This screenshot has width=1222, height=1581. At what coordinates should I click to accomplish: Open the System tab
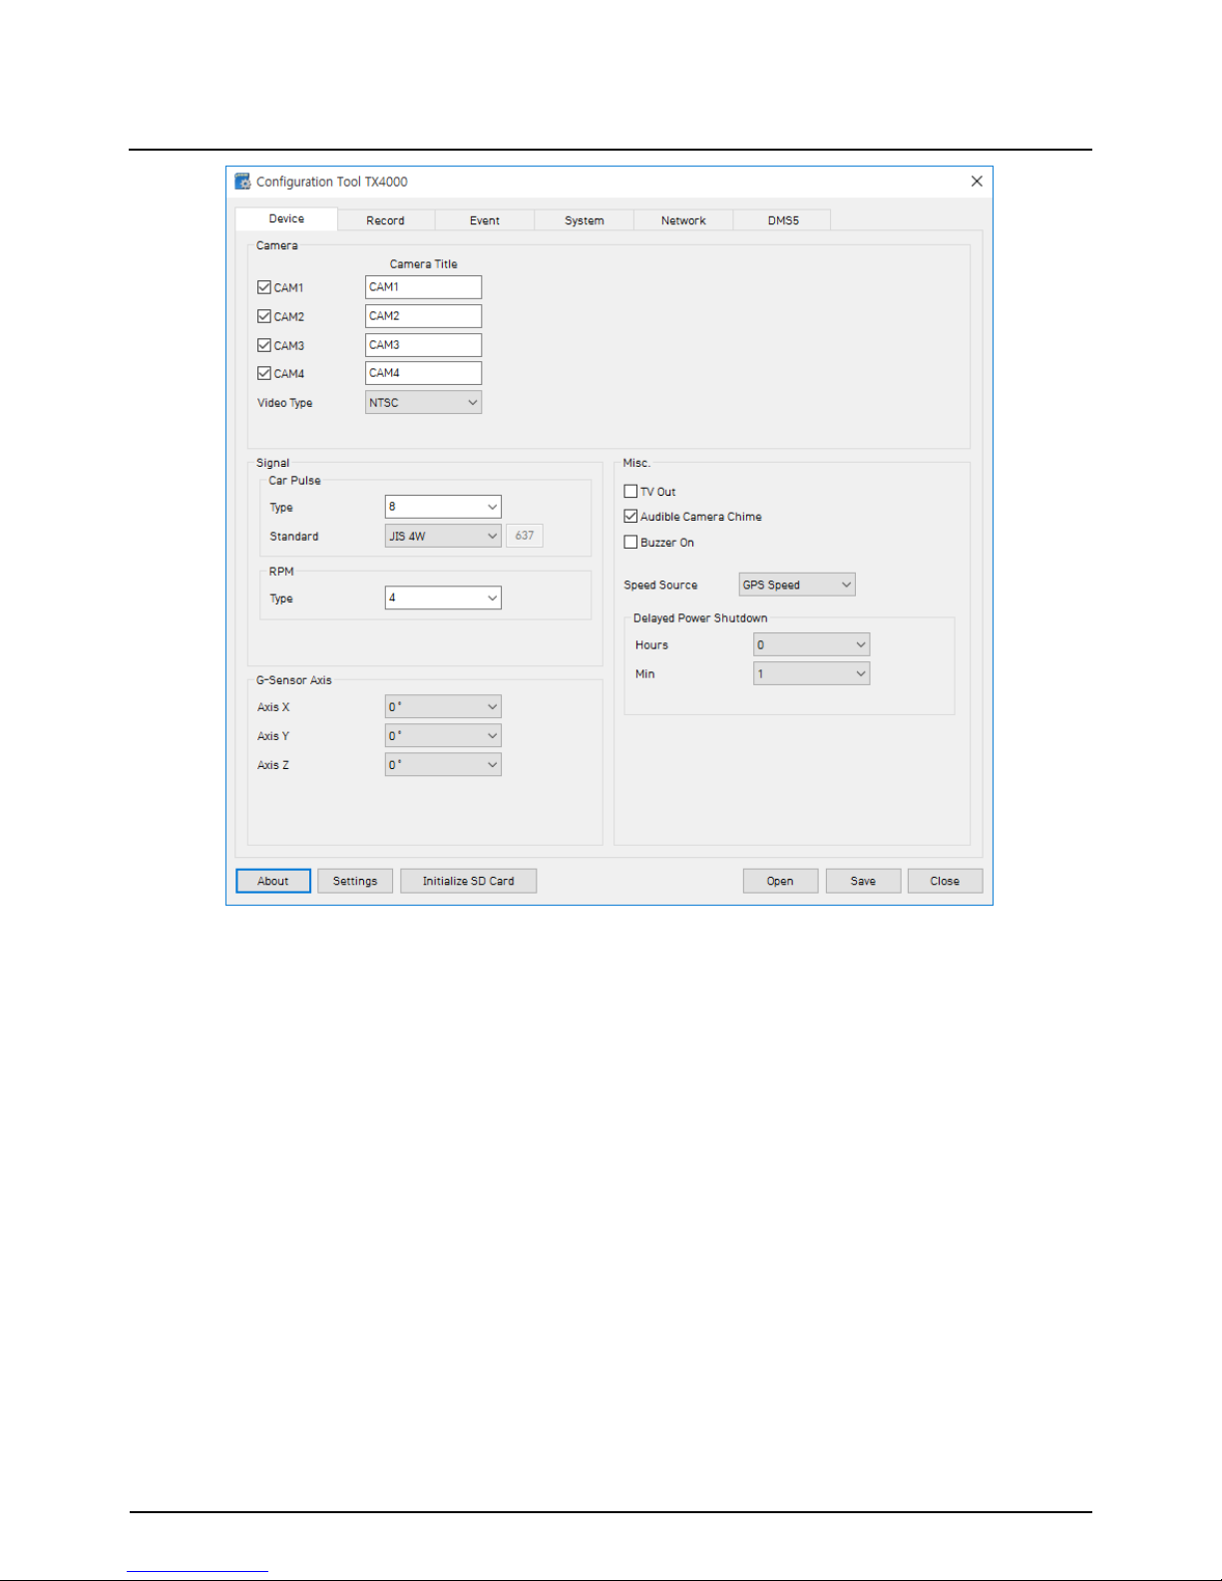click(x=585, y=220)
